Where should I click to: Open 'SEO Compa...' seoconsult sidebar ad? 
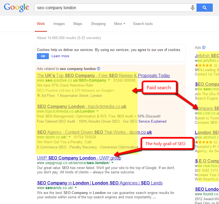tap(207, 84)
